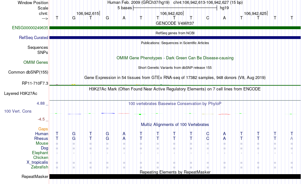Click the "--->" sequence direction arrow
The height and width of the screenshot is (184, 301).
45,18
